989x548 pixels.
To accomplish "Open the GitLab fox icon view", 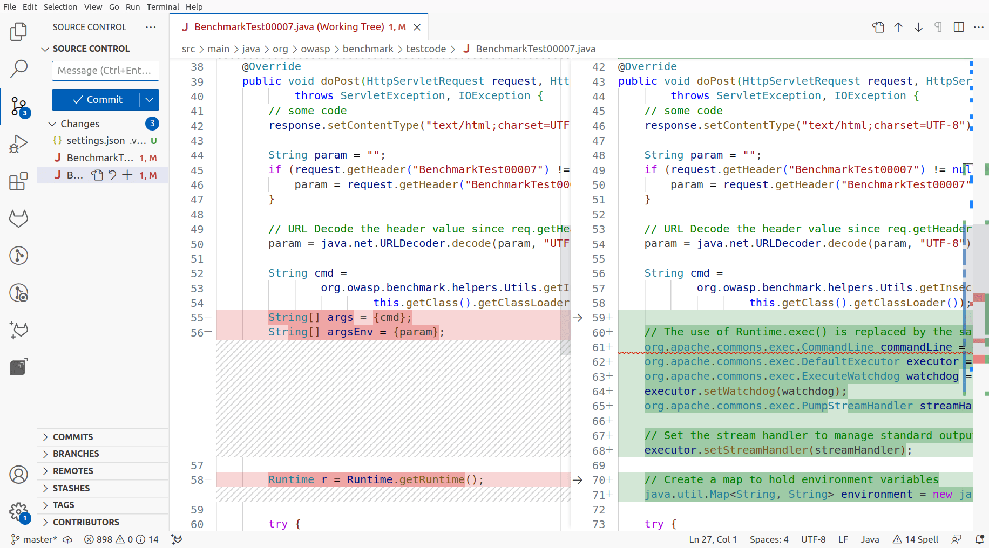I will (18, 218).
